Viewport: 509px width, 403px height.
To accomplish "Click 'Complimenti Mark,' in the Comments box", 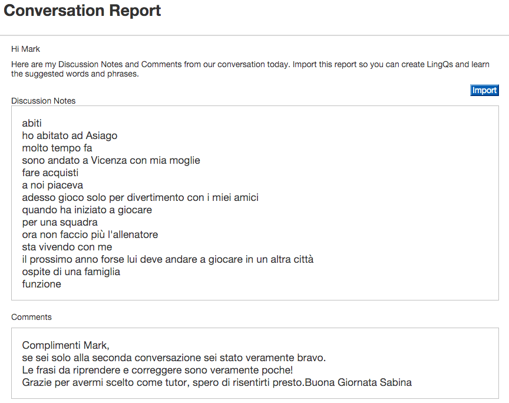I will click(x=65, y=345).
